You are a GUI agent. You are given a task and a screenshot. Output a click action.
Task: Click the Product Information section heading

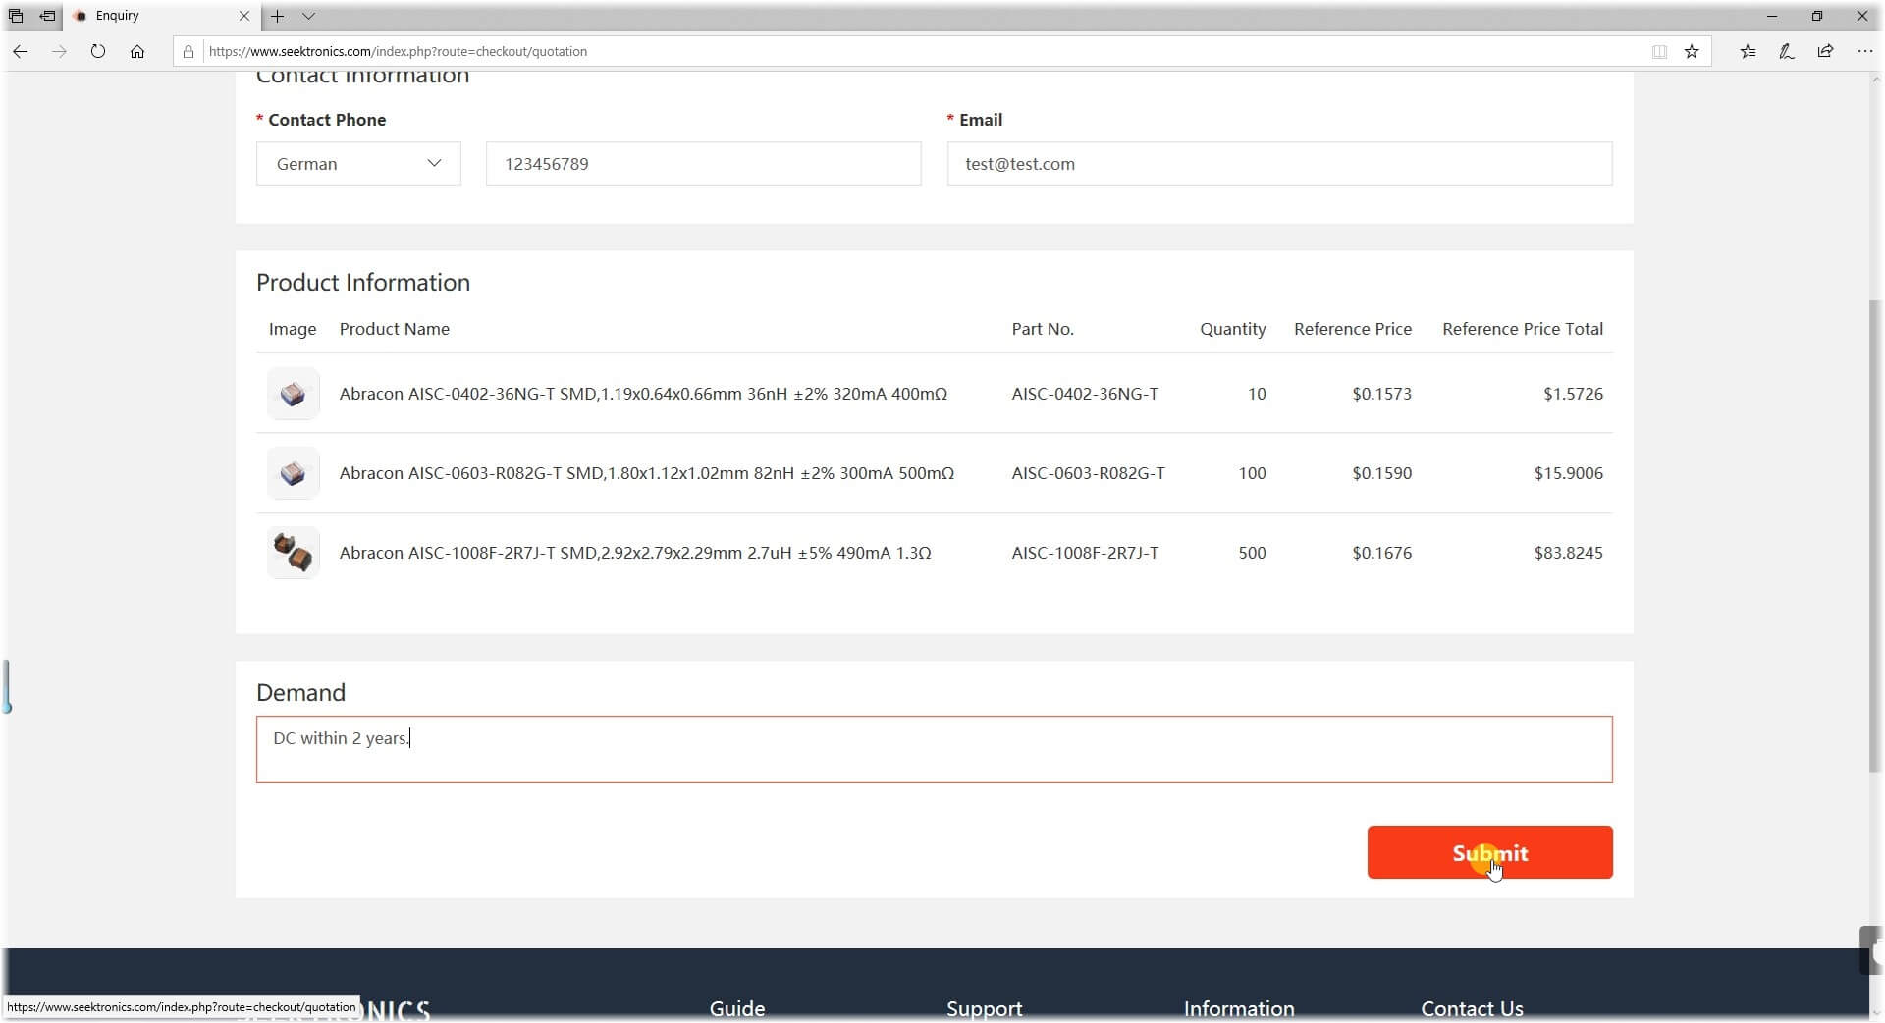coord(363,283)
